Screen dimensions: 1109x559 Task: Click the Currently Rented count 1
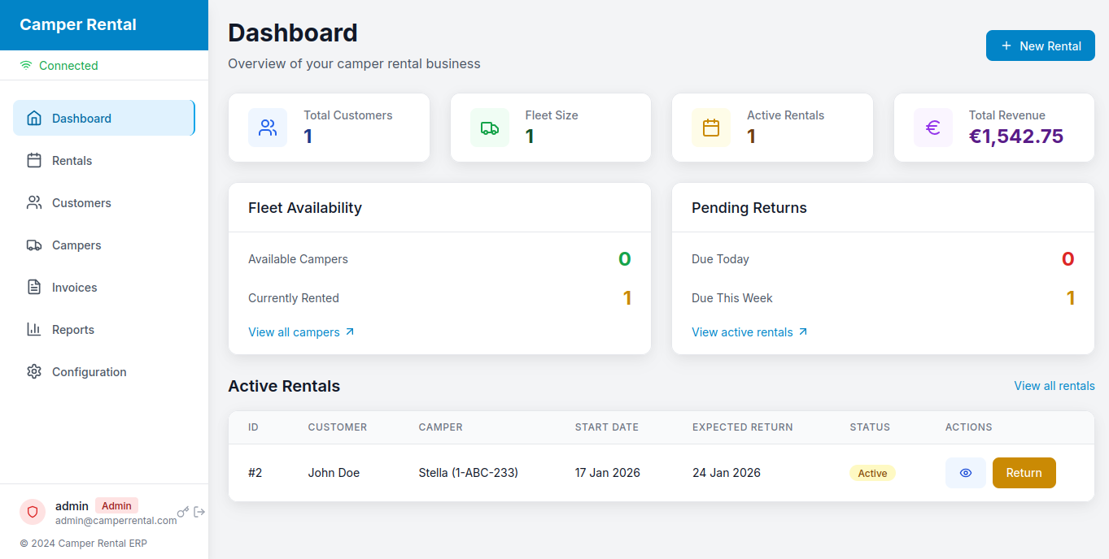pyautogui.click(x=627, y=298)
